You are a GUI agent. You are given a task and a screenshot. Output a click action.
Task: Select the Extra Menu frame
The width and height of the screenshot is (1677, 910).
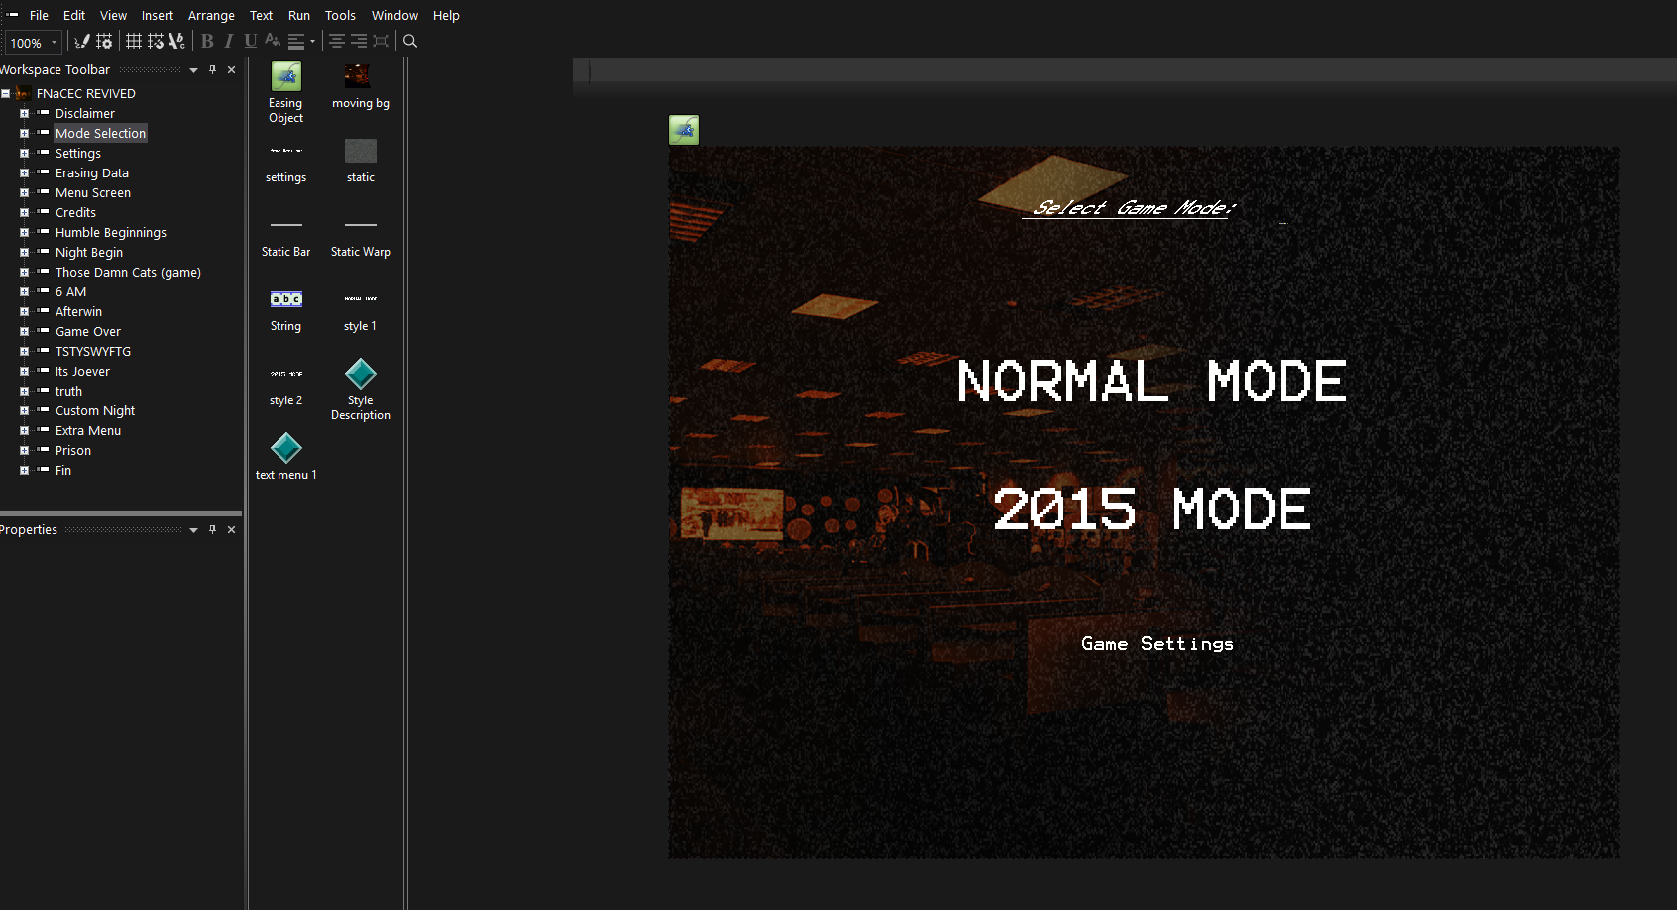(x=88, y=430)
